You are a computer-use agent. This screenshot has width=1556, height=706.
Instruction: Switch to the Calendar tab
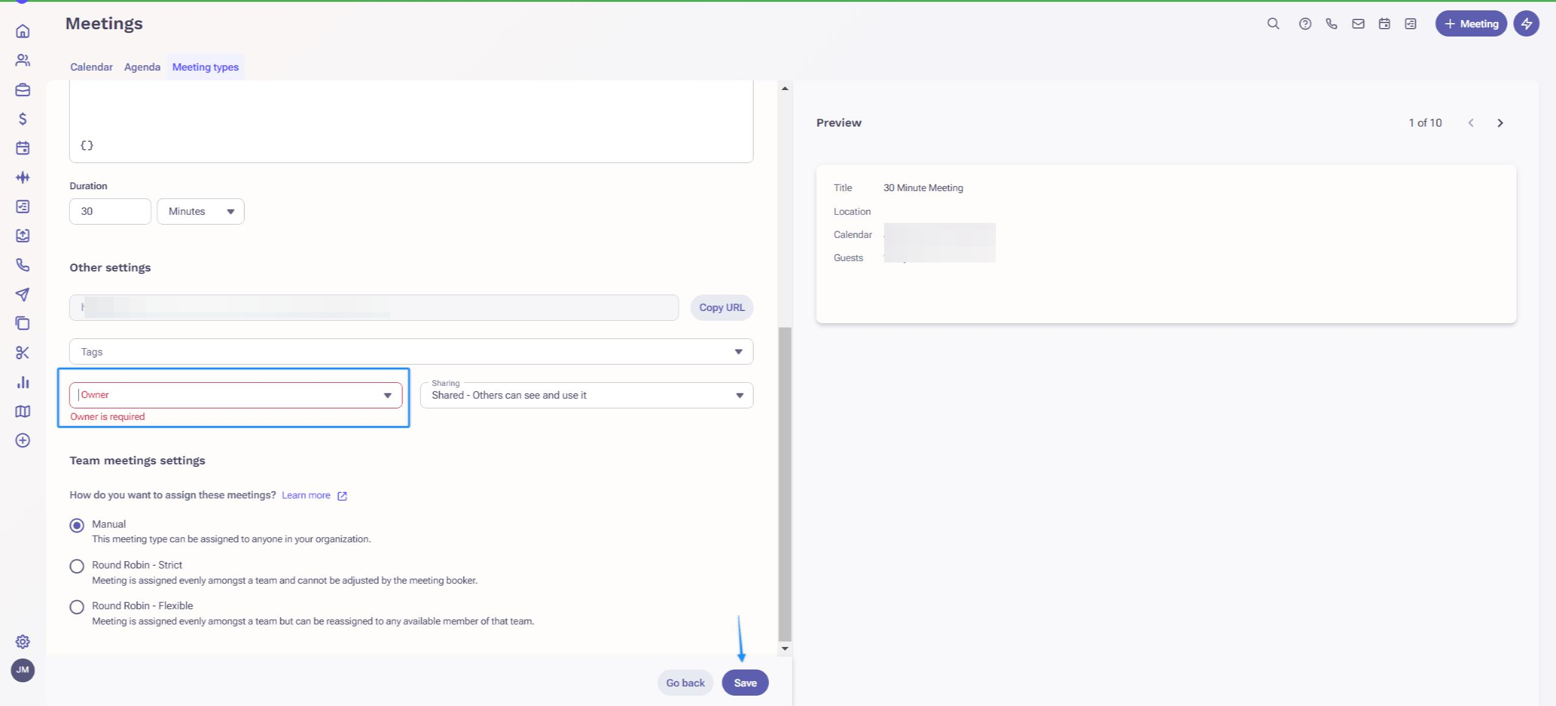[x=91, y=67]
